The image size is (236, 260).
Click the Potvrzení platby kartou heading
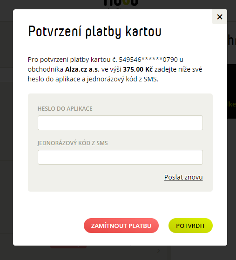pyautogui.click(x=94, y=32)
